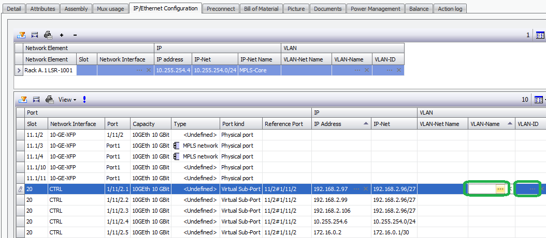This screenshot has width=546, height=238.
Task: Open the Picture tab
Action: click(296, 9)
